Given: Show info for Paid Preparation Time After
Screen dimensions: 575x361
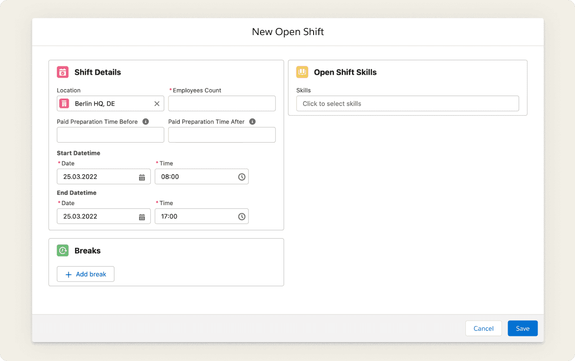Looking at the screenshot, I should [x=252, y=121].
